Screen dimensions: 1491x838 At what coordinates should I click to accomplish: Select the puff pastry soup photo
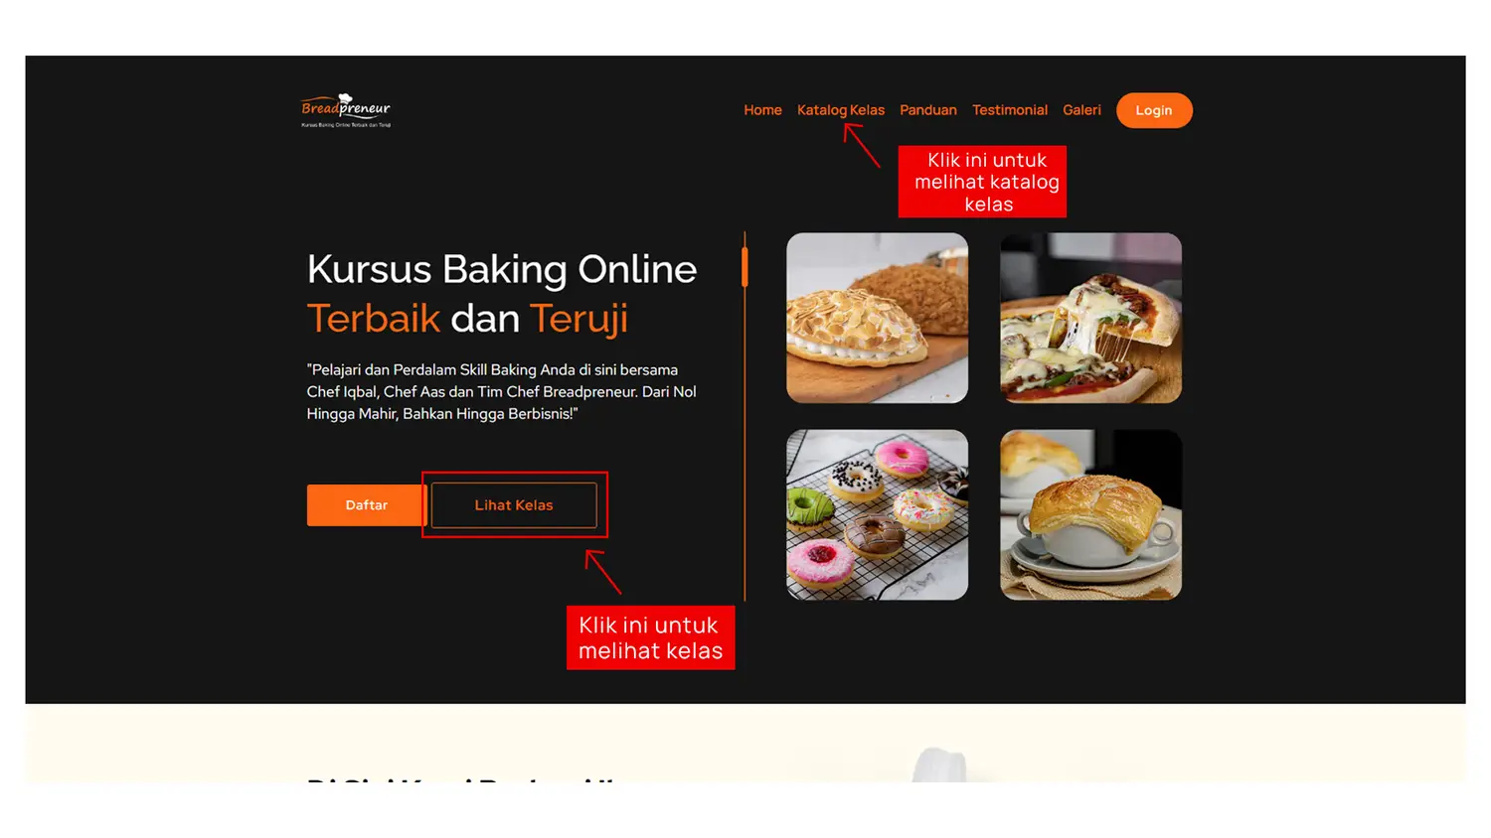[1090, 514]
